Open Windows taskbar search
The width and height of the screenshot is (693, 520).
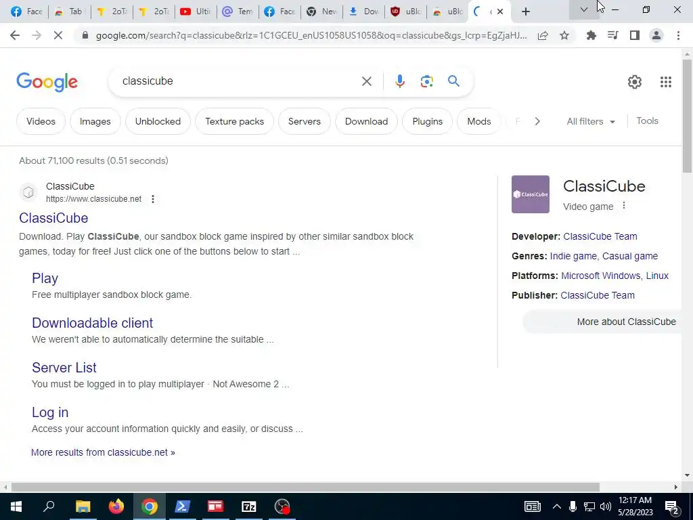pos(49,506)
